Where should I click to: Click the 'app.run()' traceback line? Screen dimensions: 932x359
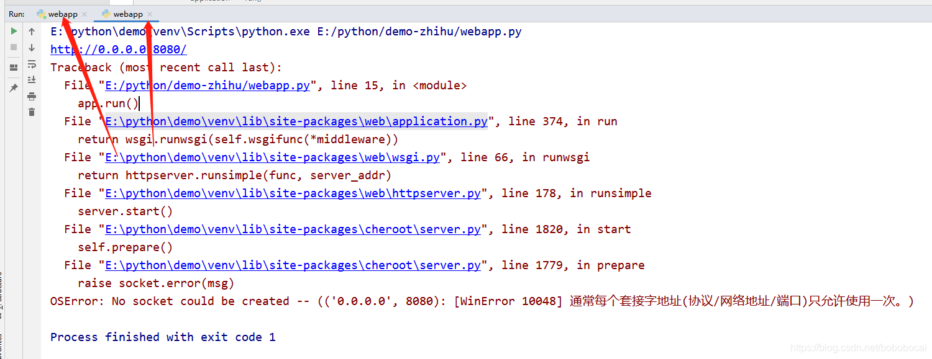[108, 104]
